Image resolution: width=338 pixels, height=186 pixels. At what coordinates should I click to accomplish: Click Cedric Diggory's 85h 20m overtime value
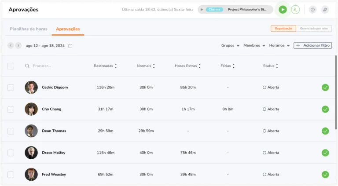point(188,88)
